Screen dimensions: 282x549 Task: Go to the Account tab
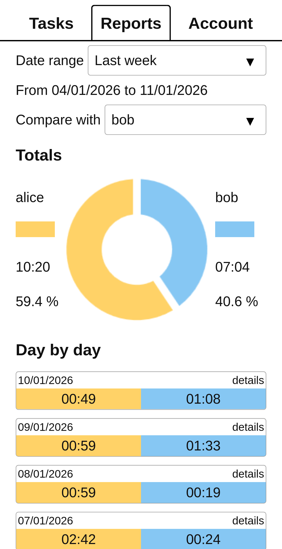pyautogui.click(x=221, y=24)
